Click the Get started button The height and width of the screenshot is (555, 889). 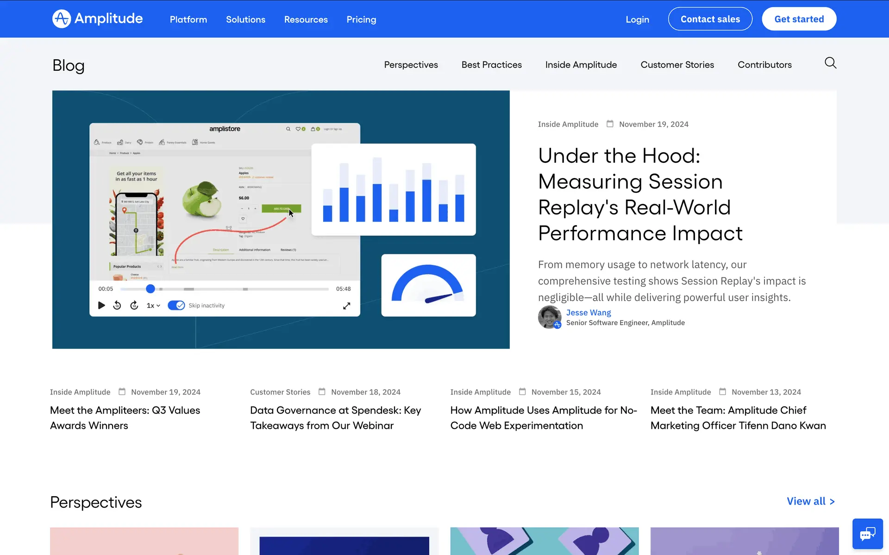(799, 19)
